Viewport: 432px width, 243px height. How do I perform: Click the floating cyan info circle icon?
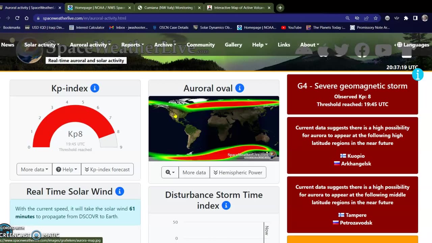point(417,75)
